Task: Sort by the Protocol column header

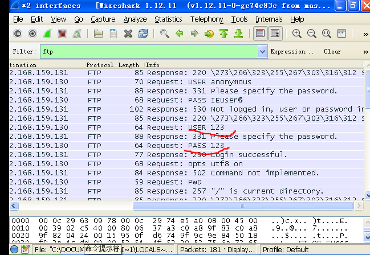Action: [x=101, y=65]
